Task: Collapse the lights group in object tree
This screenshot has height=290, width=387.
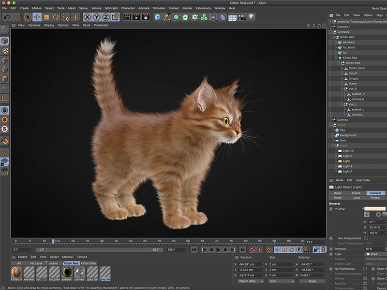Action: point(333,146)
